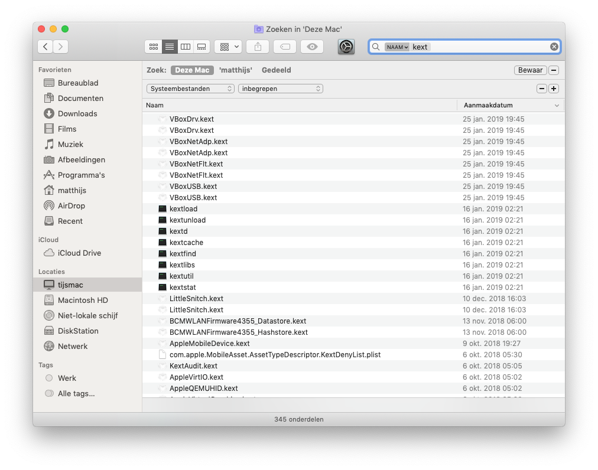Viewport: 598px width, 470px height.
Task: Click the Share toolbar icon
Action: 258,47
